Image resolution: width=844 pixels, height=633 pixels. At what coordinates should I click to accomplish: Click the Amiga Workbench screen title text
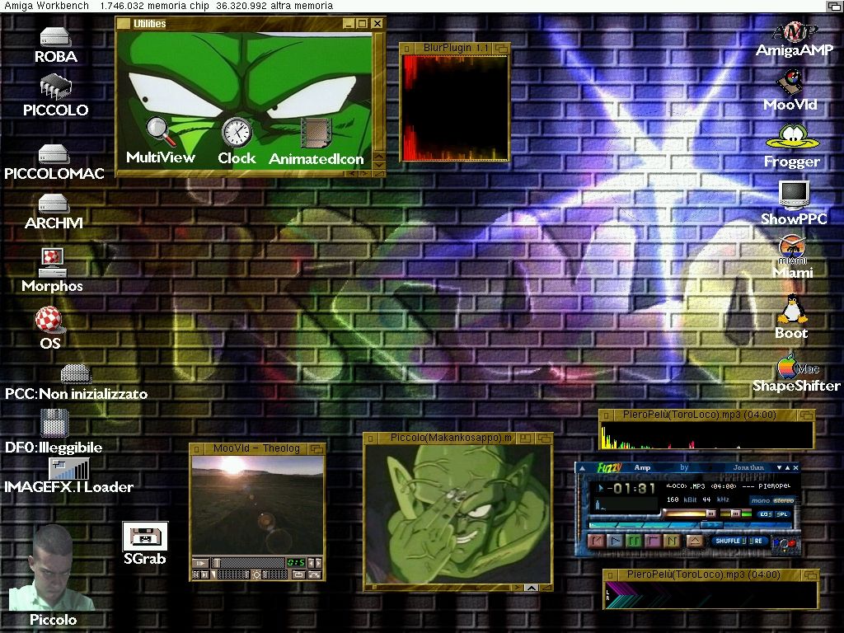[47, 6]
